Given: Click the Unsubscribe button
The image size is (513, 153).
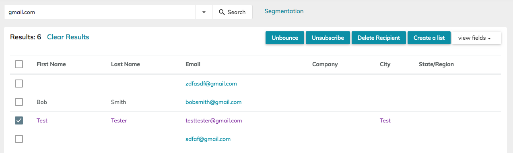Looking at the screenshot, I should [328, 38].
